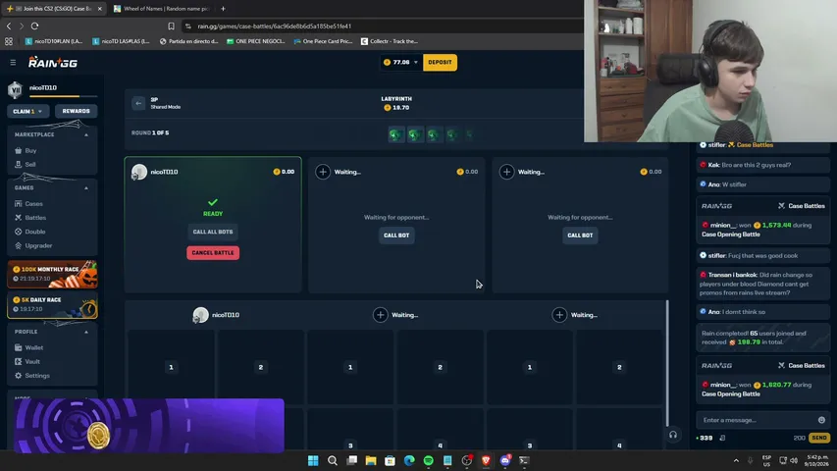Screen dimensions: 837x471
Task: Reload the page
Action: point(34,26)
